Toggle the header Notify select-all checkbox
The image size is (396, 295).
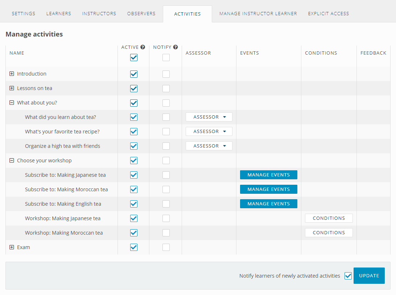[x=166, y=57]
